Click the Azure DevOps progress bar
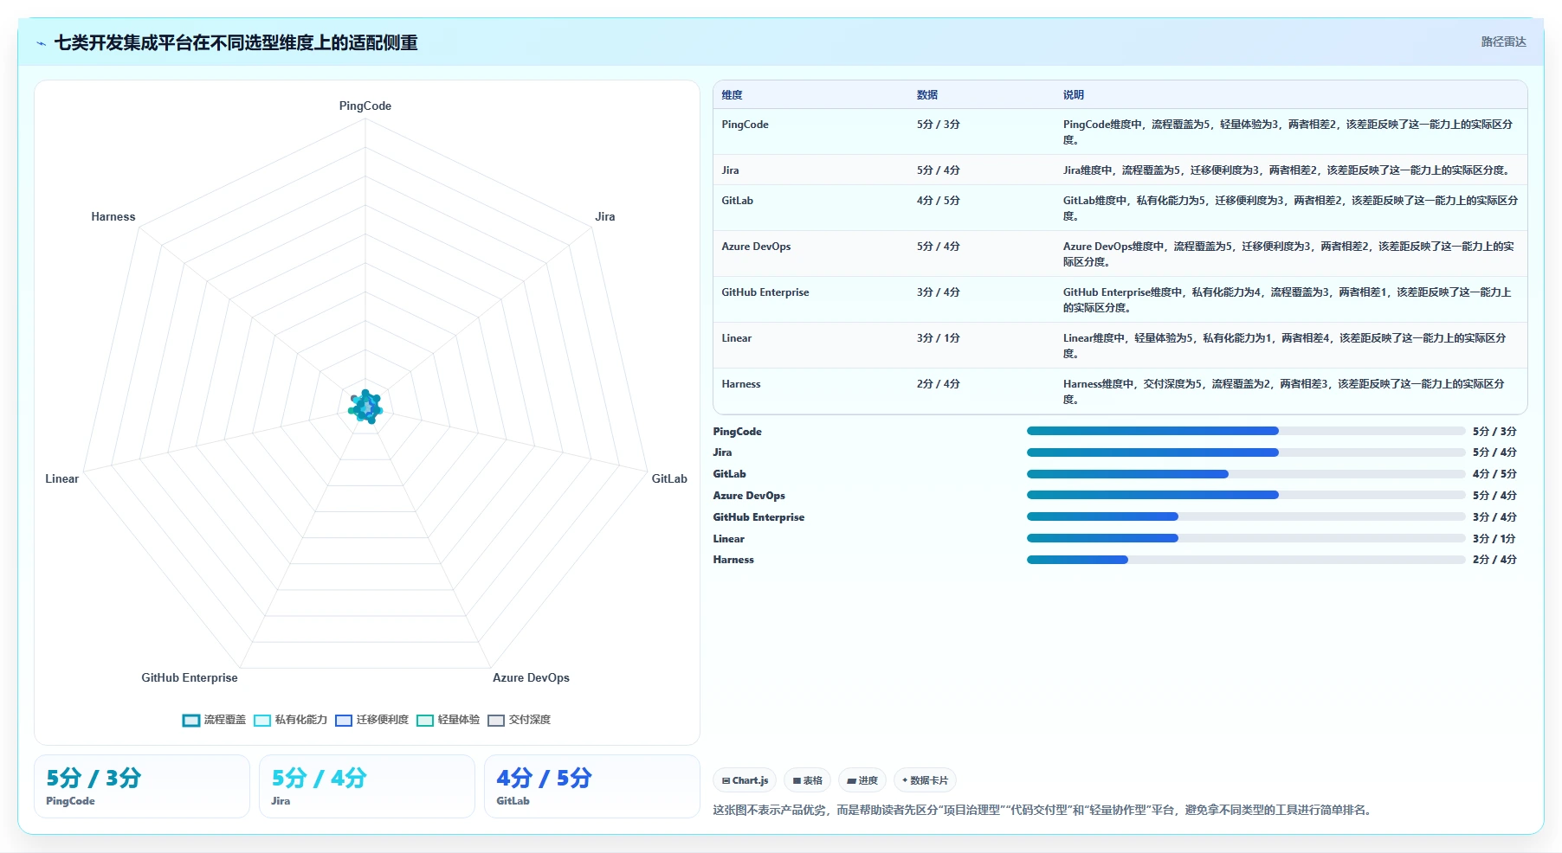The height and width of the screenshot is (853, 1562). 1246,495
